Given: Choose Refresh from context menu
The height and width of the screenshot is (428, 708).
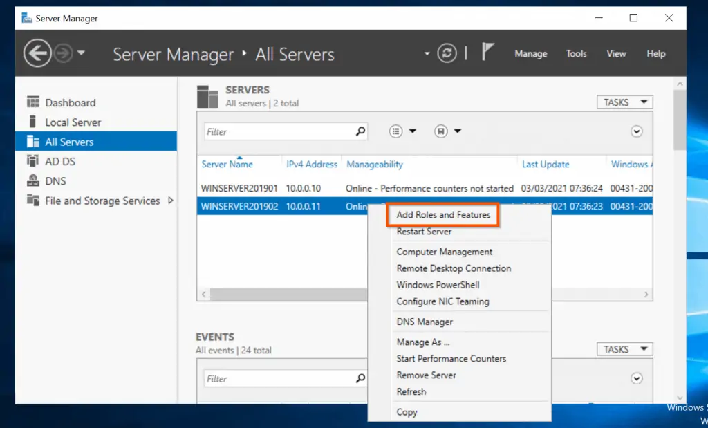Looking at the screenshot, I should [411, 392].
